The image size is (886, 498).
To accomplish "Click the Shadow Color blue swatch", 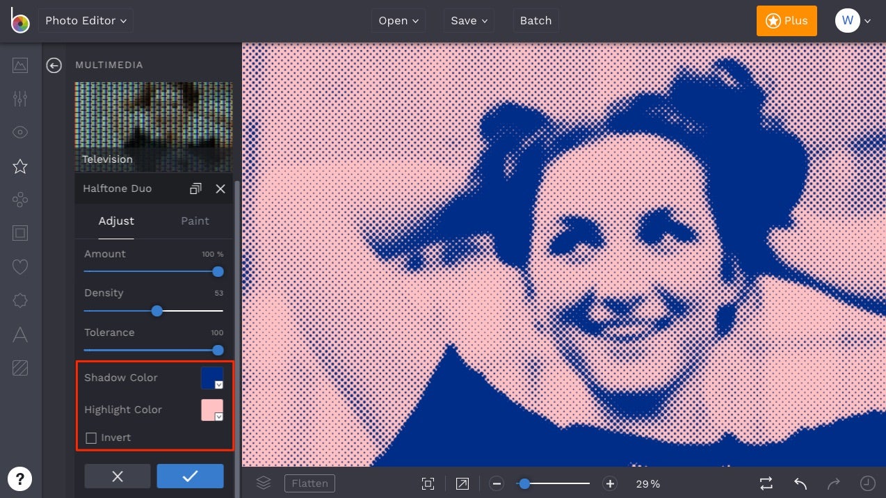I will pos(211,376).
